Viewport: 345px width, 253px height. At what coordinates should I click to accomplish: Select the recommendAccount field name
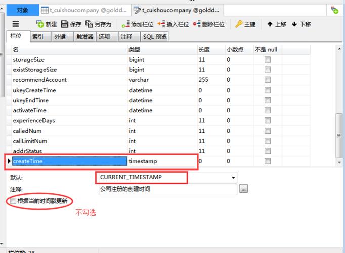[39, 80]
